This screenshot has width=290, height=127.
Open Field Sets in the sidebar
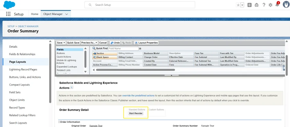pos(15,92)
